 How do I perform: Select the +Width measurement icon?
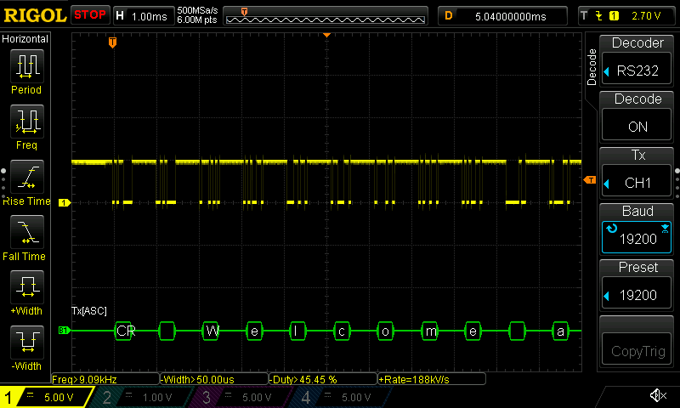(25, 287)
